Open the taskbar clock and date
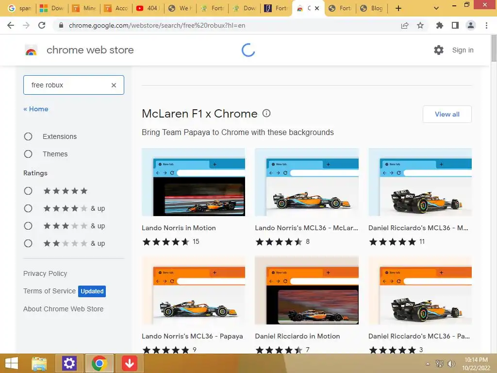This screenshot has height=373, width=497. coord(476,364)
